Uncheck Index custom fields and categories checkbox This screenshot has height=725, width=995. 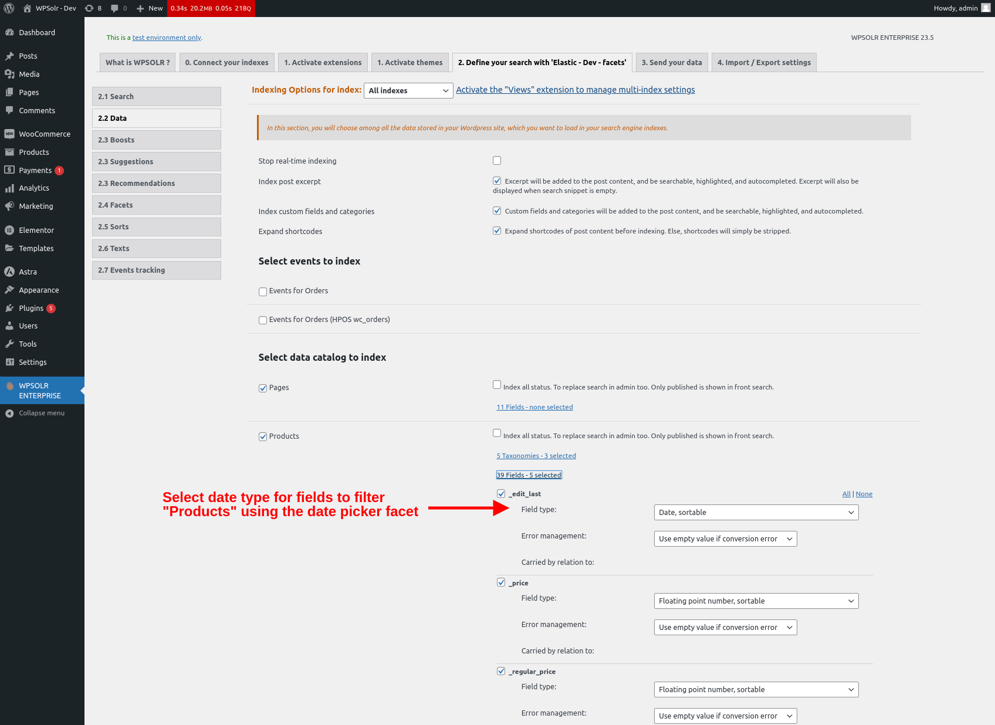(497, 211)
